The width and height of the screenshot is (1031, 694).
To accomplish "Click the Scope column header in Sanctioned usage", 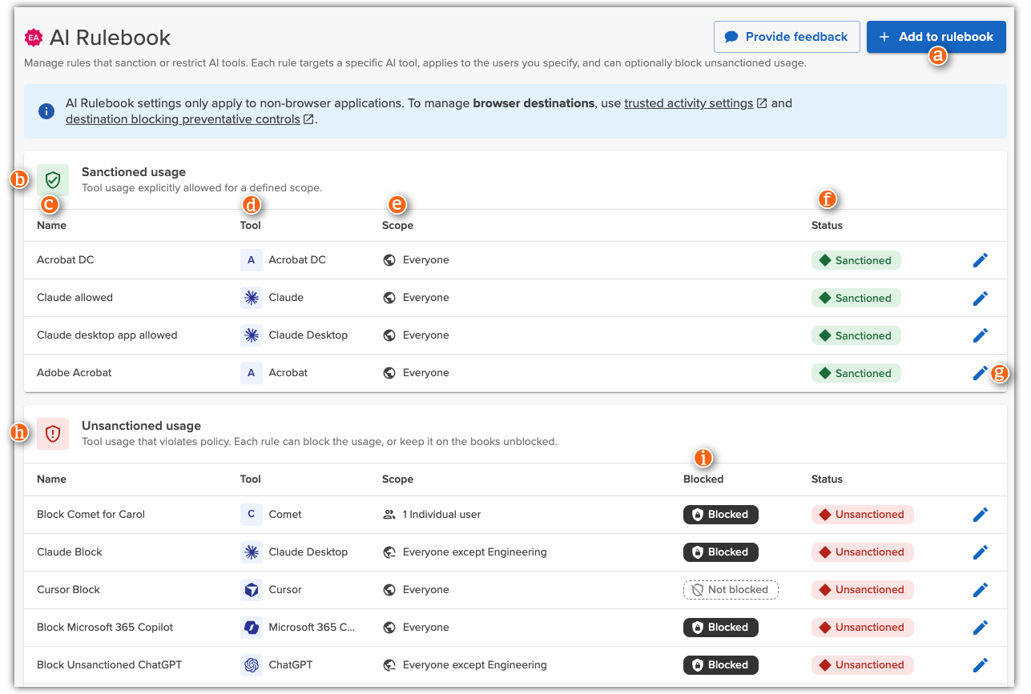I will (x=397, y=226).
